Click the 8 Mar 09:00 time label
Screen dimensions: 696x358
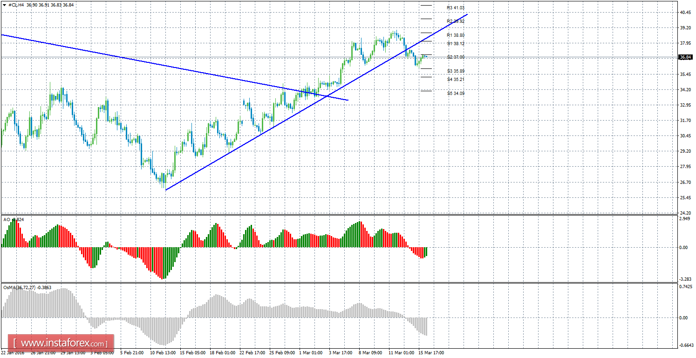(x=371, y=353)
